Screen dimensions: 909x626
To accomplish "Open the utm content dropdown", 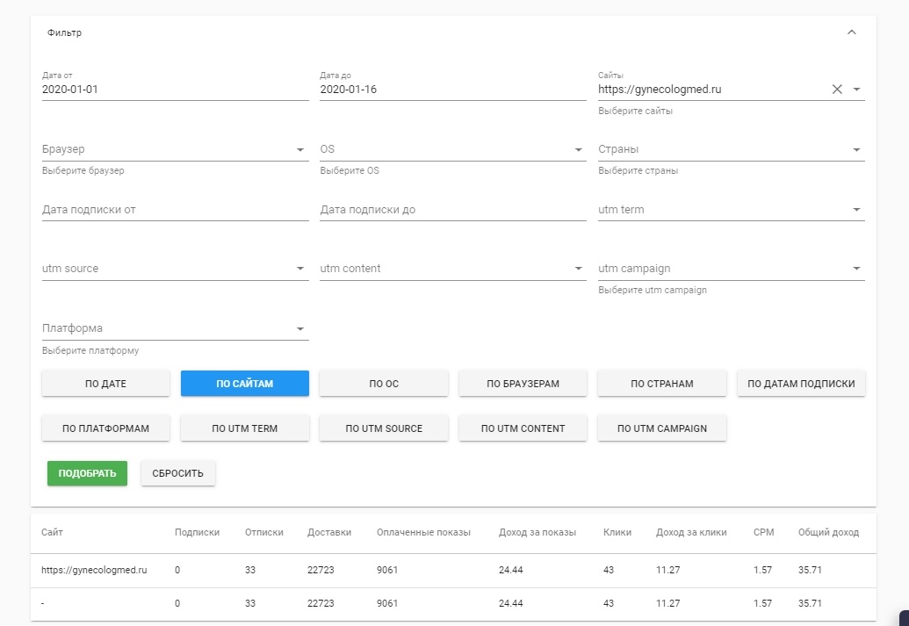I will pos(453,269).
